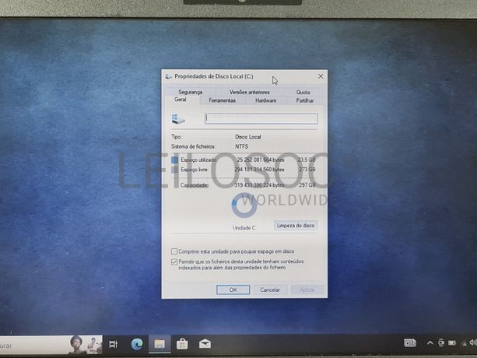Click the drive label text field
Viewport: 477px width, 358px height.
click(261, 119)
